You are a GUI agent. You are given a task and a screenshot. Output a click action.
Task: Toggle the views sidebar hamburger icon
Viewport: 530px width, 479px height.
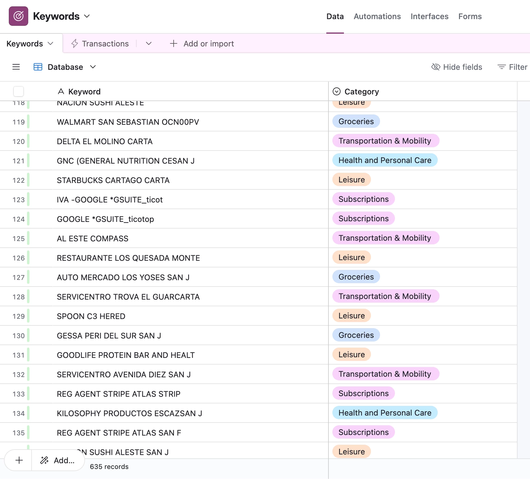16,67
